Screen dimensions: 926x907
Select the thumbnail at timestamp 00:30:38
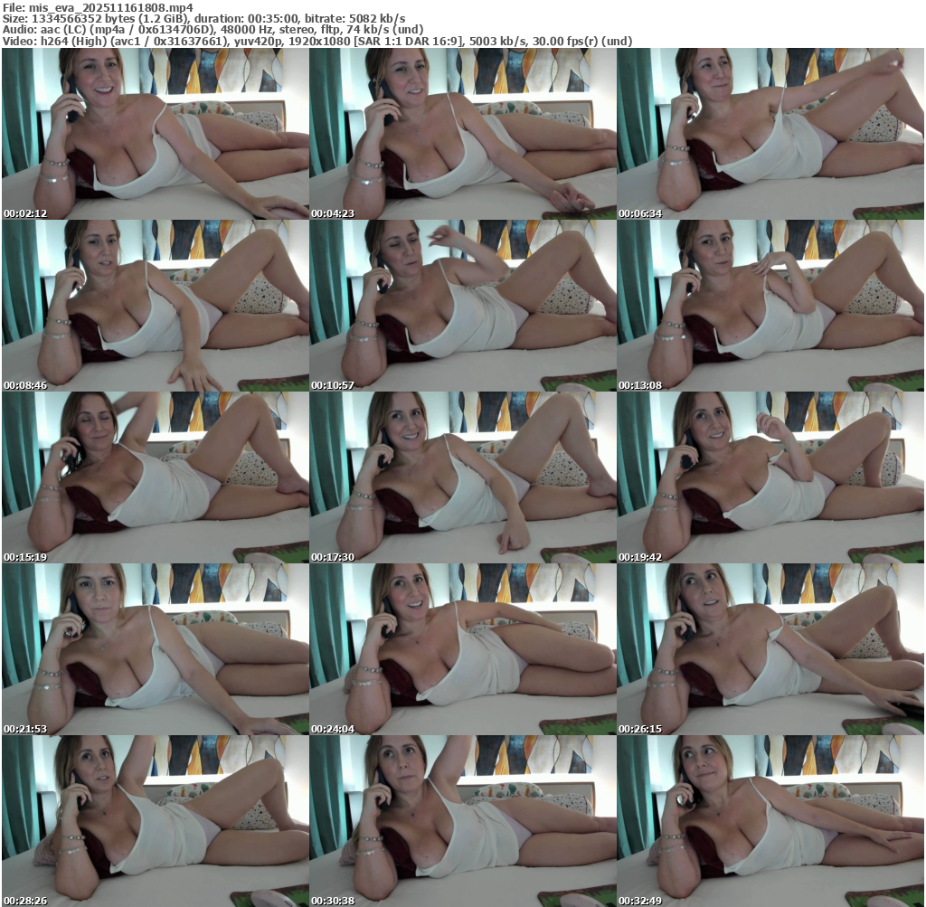coord(462,821)
